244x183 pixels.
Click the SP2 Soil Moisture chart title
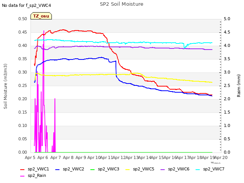pos(122,4)
